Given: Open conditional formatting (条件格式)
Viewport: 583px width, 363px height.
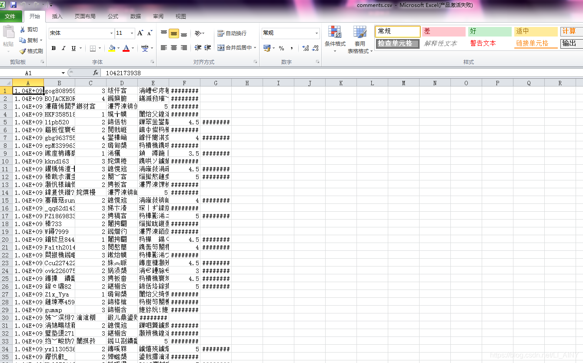Looking at the screenshot, I should pos(335,39).
